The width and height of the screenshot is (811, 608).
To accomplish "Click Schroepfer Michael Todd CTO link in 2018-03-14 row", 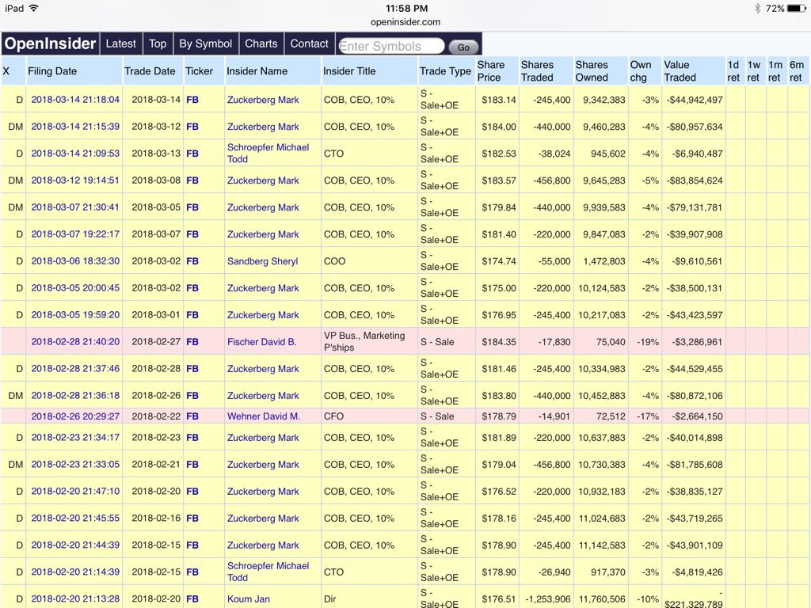I will 268,154.
